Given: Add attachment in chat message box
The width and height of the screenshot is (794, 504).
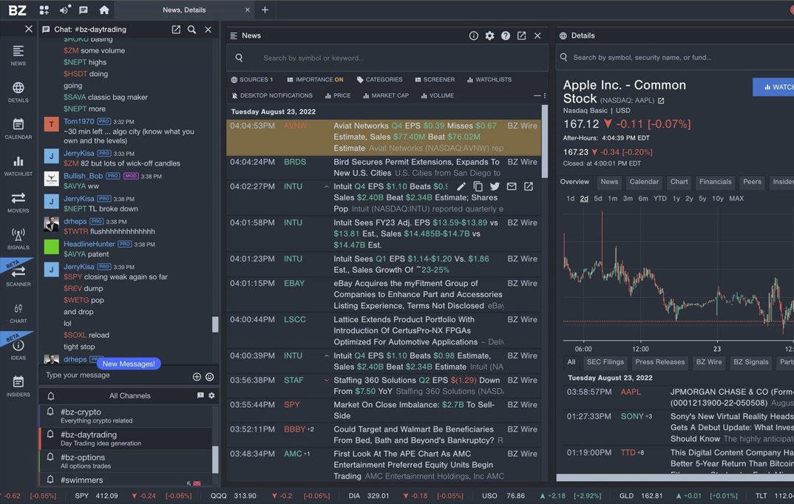Looking at the screenshot, I should [x=197, y=376].
